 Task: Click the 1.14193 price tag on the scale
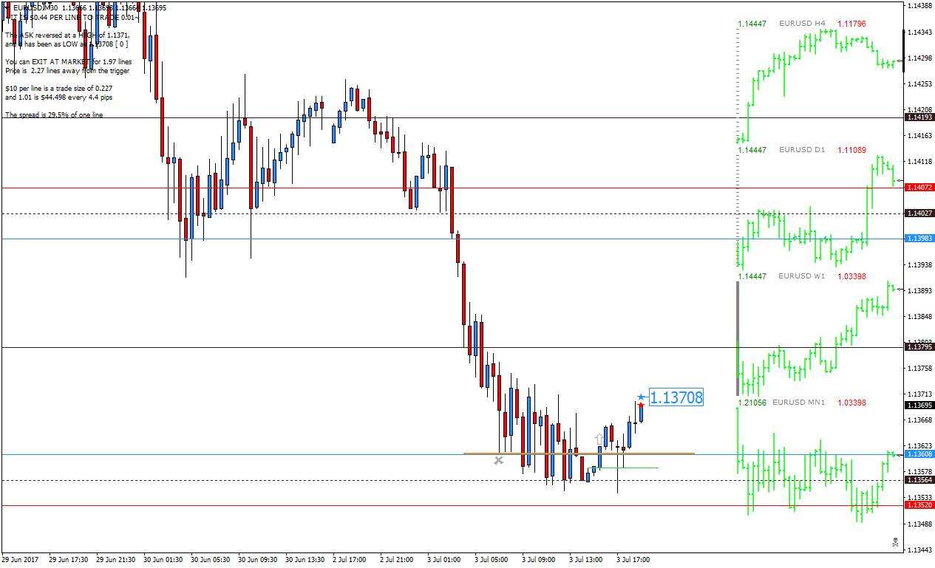pyautogui.click(x=919, y=117)
